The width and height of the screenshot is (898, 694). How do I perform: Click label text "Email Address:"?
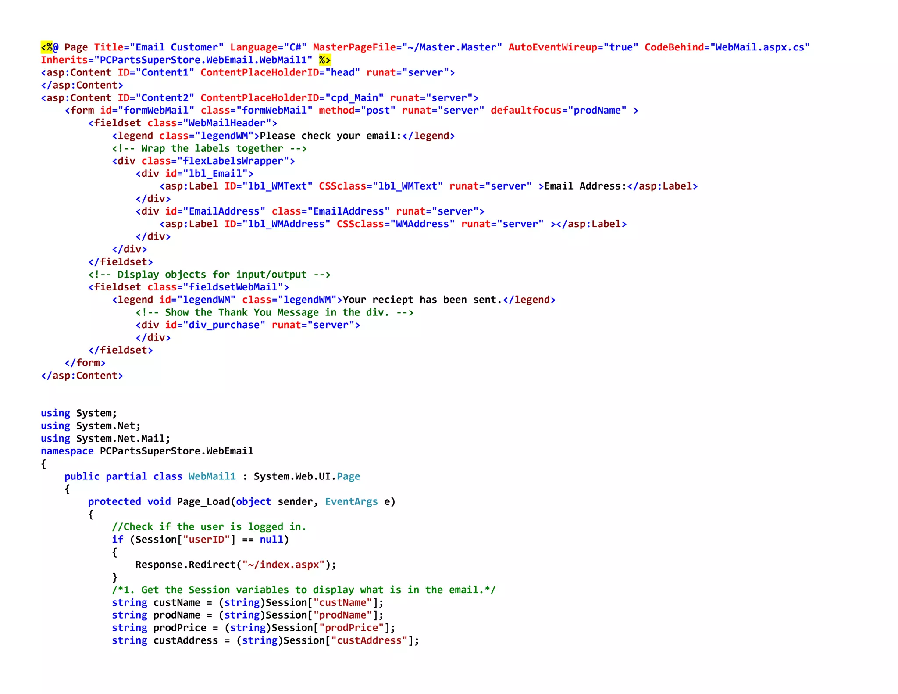(585, 186)
